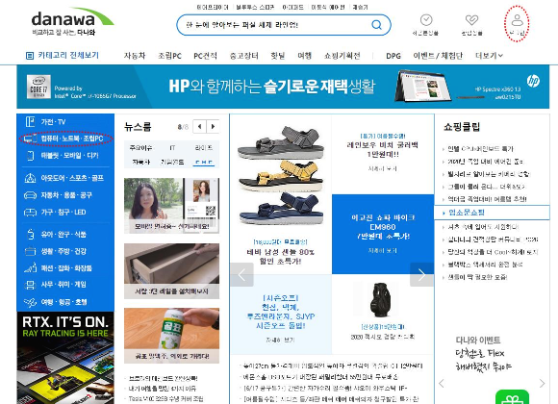Open the 핫딜 top menu

coord(278,56)
